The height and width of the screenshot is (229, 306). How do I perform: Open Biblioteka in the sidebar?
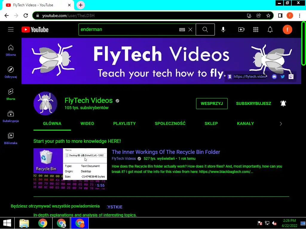coord(11,138)
